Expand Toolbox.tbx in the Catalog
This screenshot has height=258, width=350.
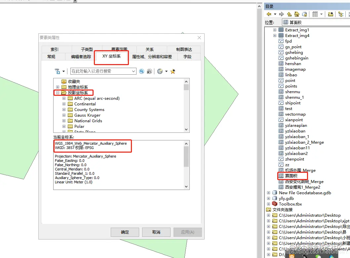click(x=268, y=204)
